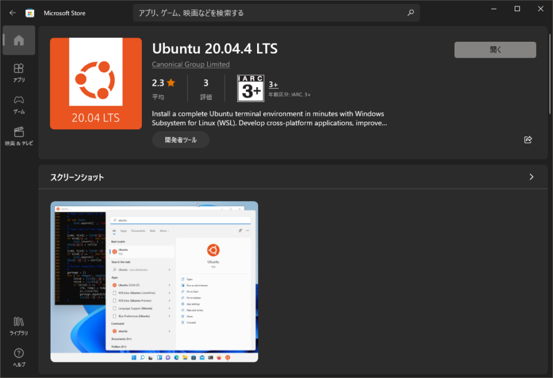553x378 pixels.
Task: Select the Home icon in the sidebar
Action: pos(19,40)
